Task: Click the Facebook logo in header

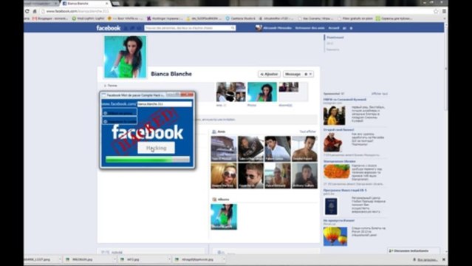Action: tap(109, 28)
